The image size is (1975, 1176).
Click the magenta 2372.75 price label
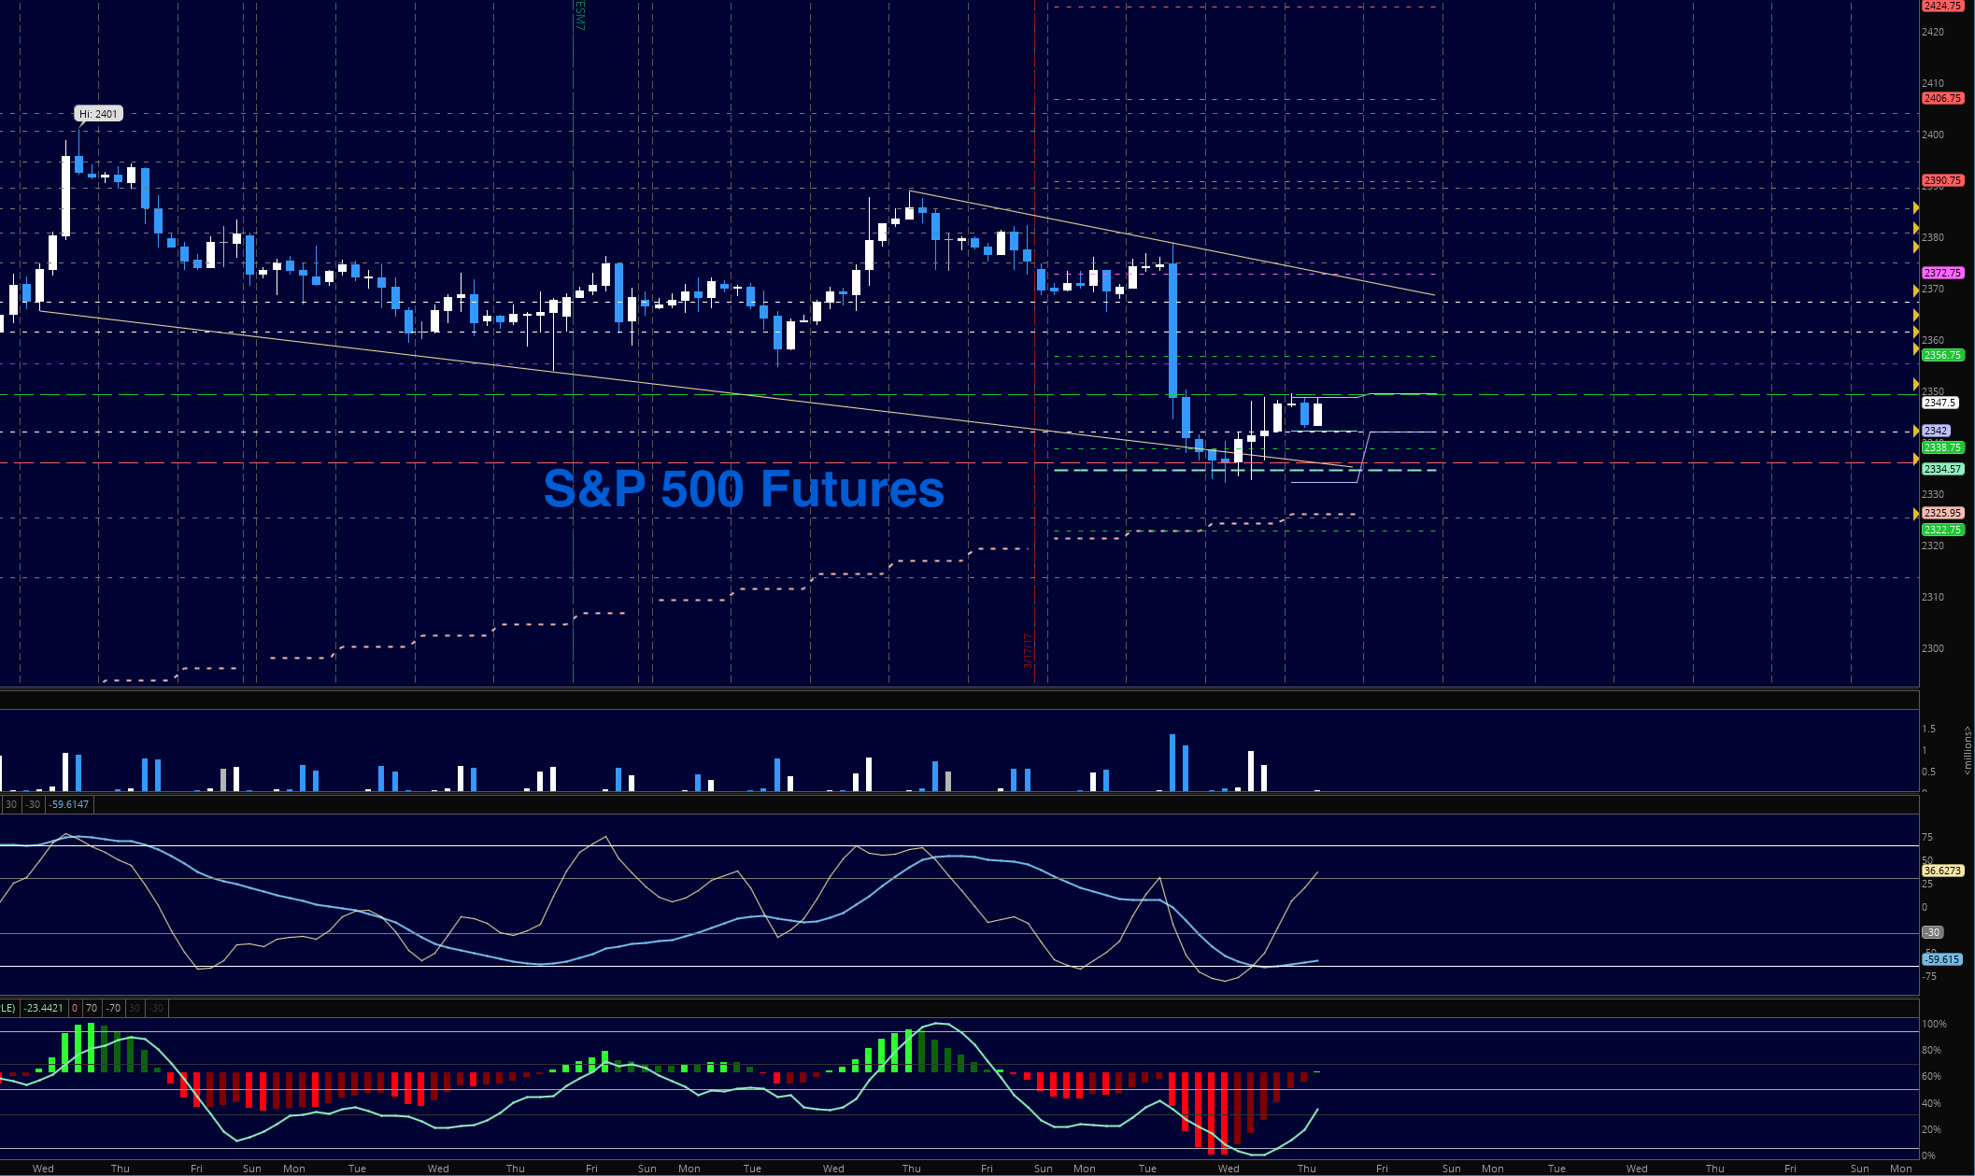tap(1941, 273)
